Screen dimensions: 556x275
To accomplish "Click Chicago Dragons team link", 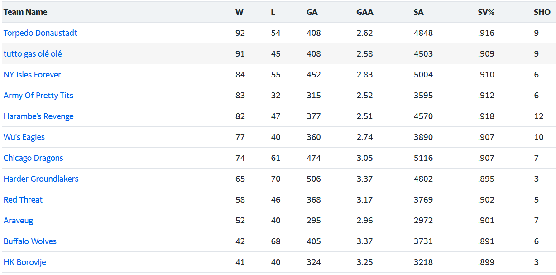I will (x=33, y=158).
